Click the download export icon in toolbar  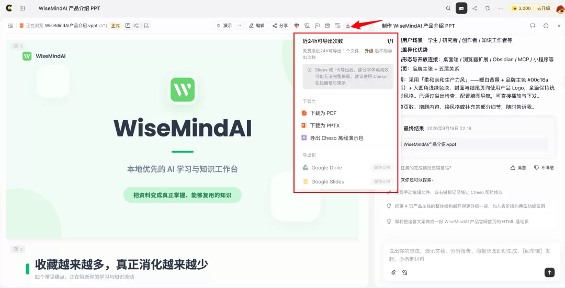pos(348,26)
